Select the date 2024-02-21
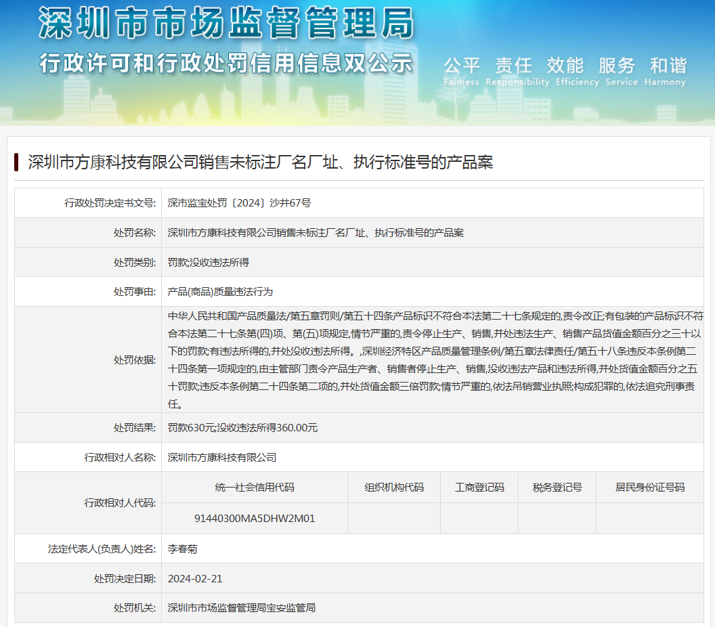715x627 pixels. (195, 579)
